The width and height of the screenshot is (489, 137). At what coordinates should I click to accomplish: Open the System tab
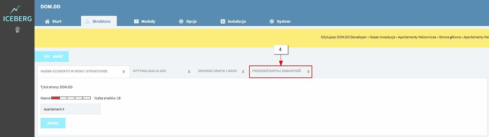click(280, 21)
